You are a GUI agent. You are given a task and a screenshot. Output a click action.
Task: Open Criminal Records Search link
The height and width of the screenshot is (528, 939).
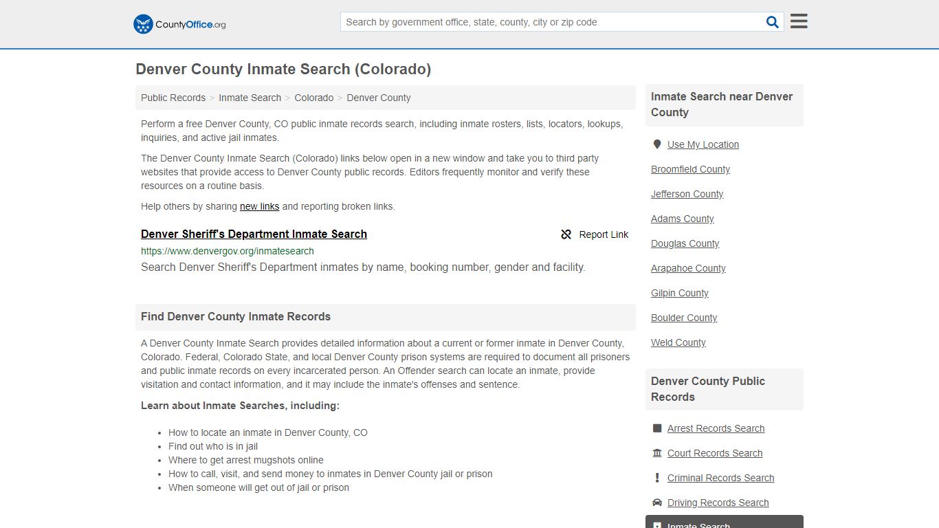coord(720,478)
